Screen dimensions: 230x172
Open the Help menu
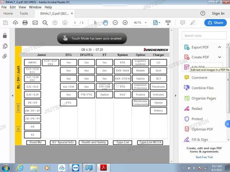click(x=48, y=7)
